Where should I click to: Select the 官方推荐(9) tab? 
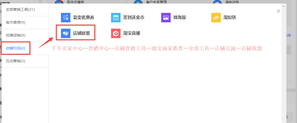(x=25, y=23)
